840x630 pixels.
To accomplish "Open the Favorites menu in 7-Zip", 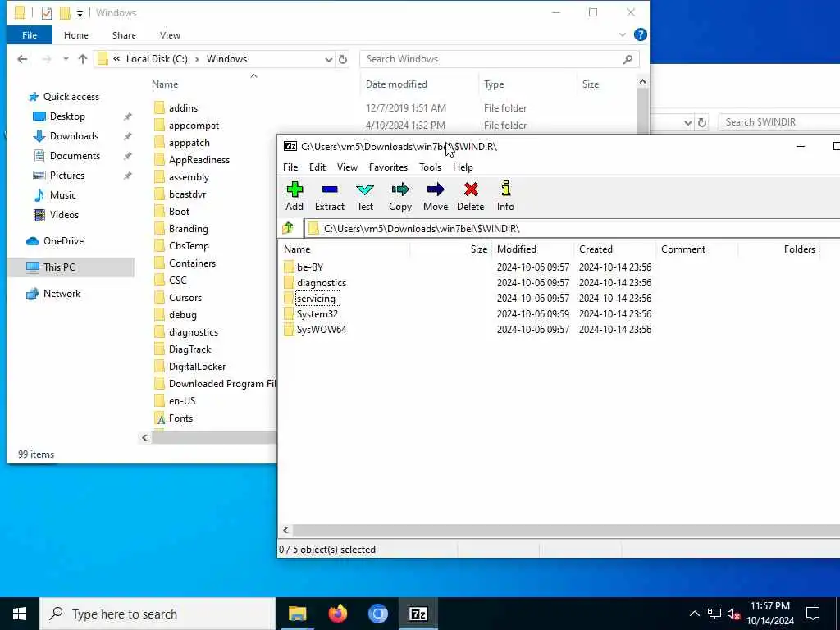I will 388,167.
